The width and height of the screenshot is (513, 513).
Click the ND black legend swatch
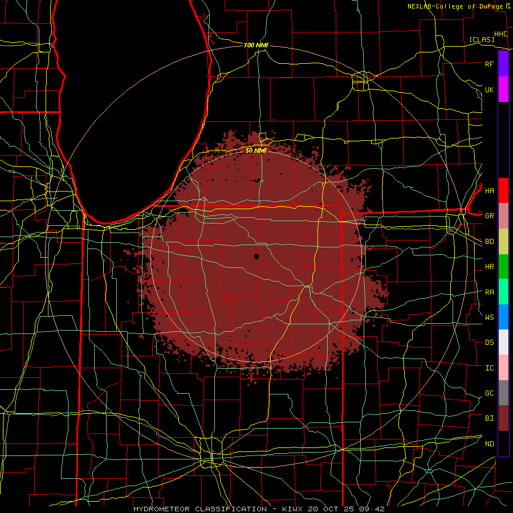(x=503, y=443)
